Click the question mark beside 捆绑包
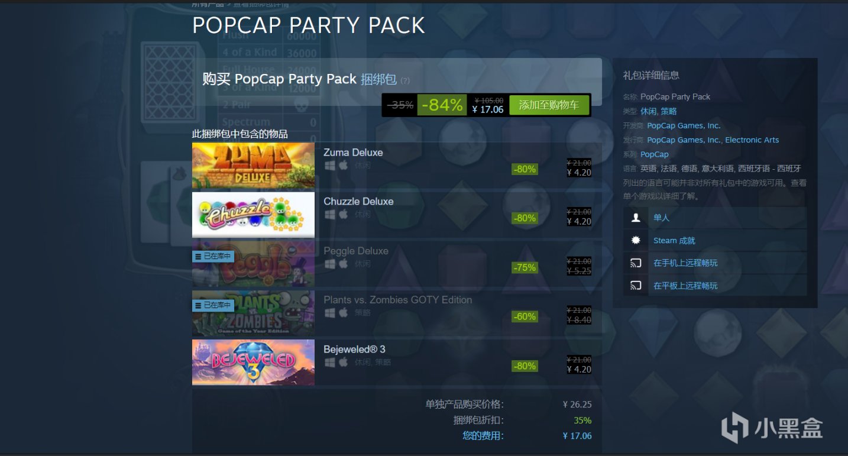 click(405, 81)
